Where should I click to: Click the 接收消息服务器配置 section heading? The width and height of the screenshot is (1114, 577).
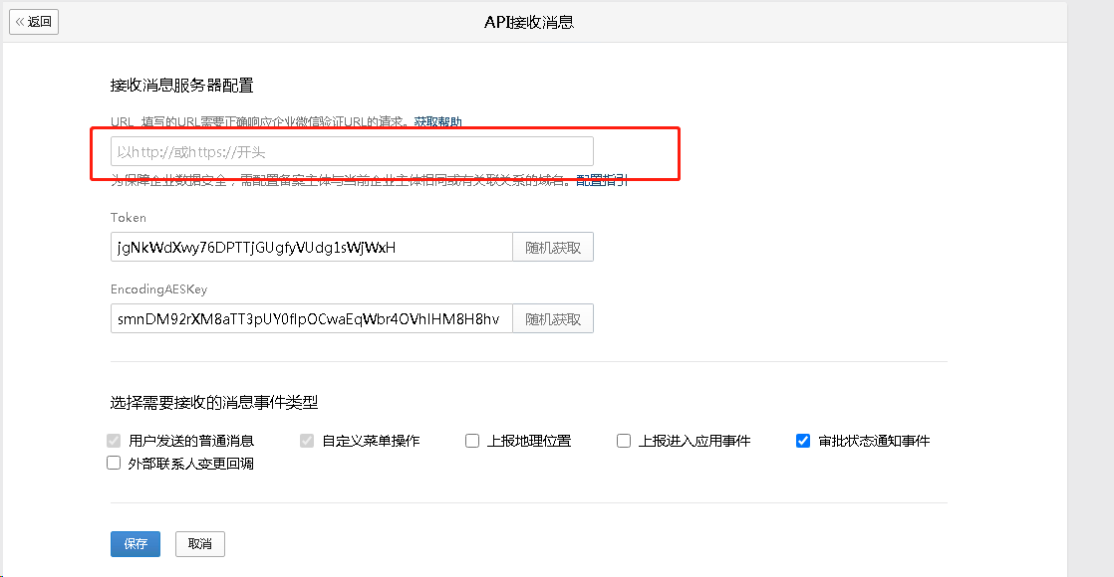[181, 86]
